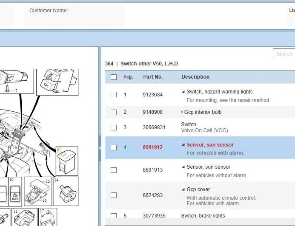Click part figure 17 in the diagram
This screenshot has height=226, width=295.
coord(47,218)
